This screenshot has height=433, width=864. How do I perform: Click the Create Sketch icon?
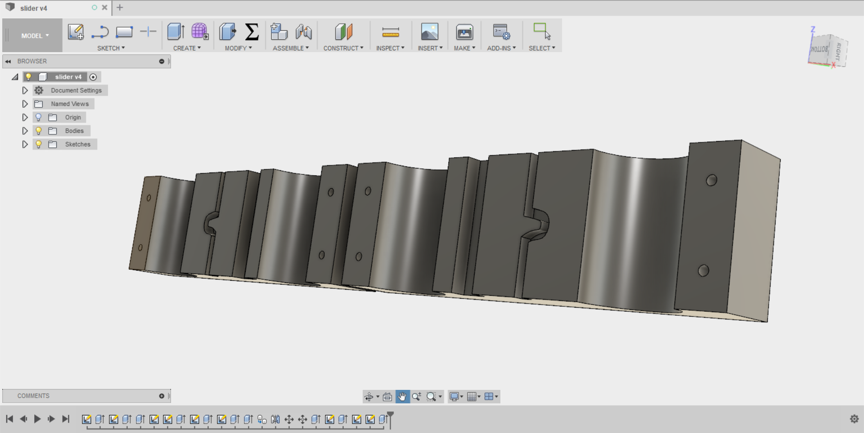(76, 32)
